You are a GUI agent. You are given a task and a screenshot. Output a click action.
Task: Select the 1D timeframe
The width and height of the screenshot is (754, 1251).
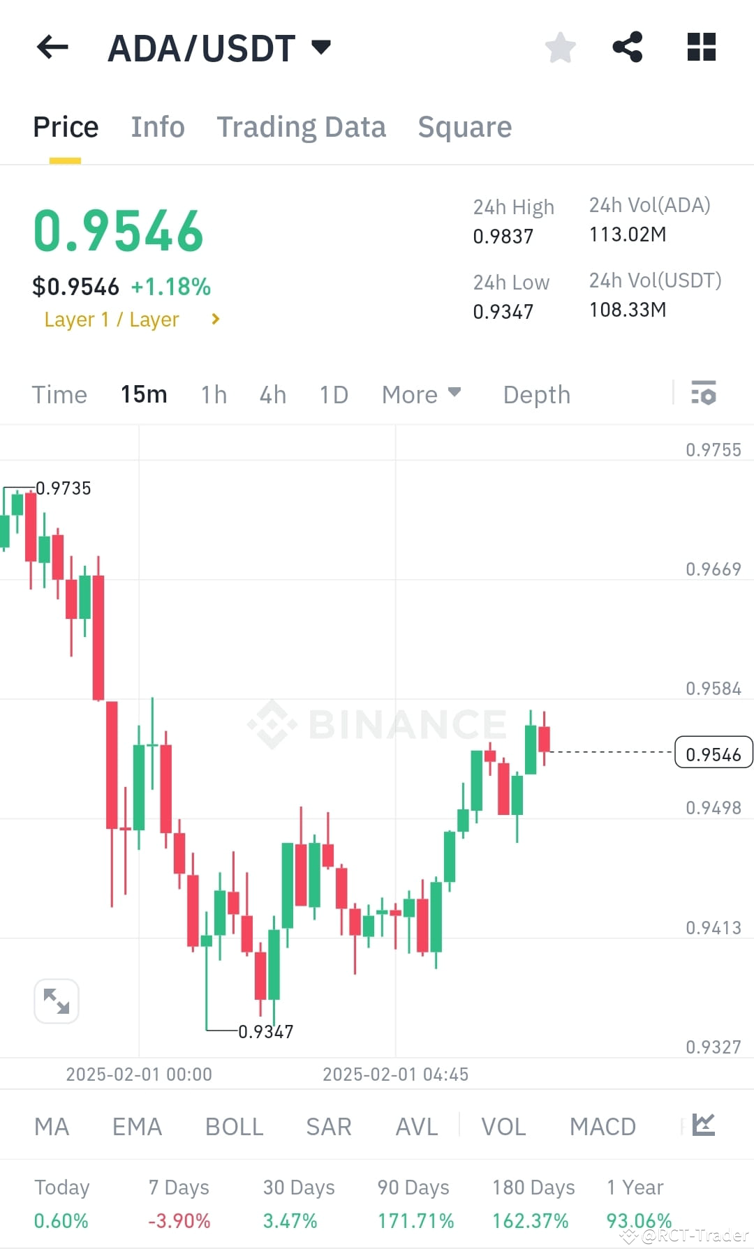click(x=333, y=394)
